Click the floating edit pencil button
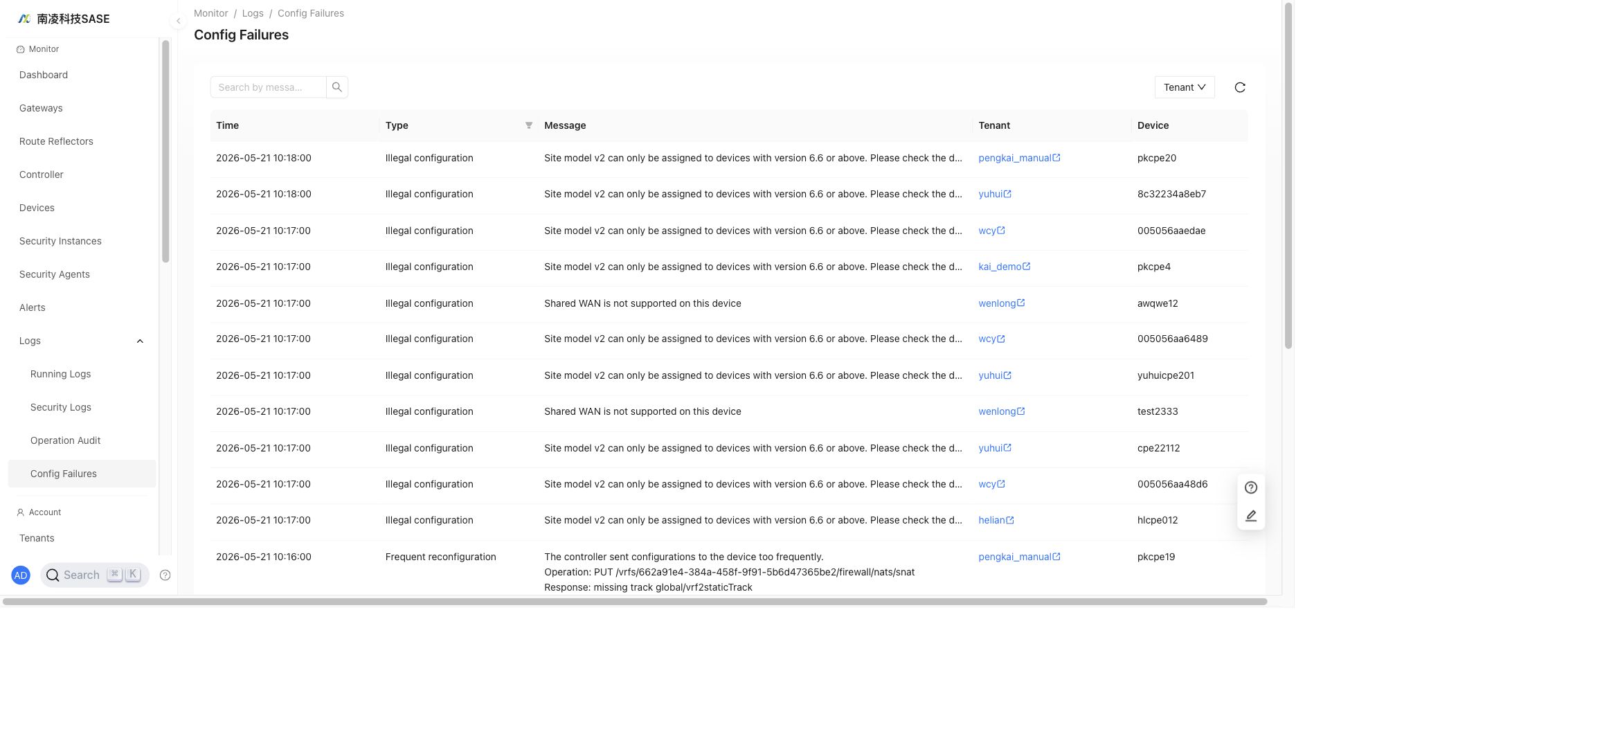The image size is (1602, 743). [x=1251, y=516]
